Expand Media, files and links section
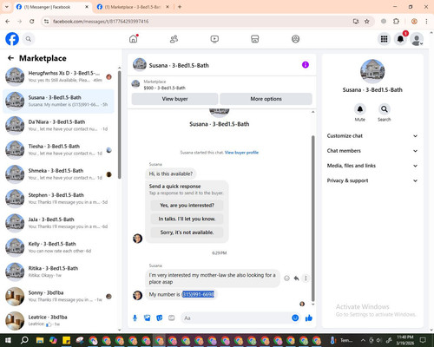This screenshot has width=434, height=347. (372, 166)
